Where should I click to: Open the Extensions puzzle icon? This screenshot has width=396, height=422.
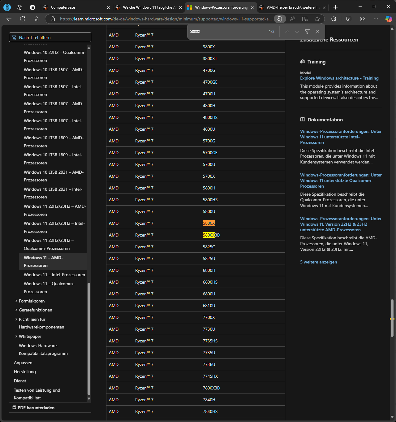point(334,19)
